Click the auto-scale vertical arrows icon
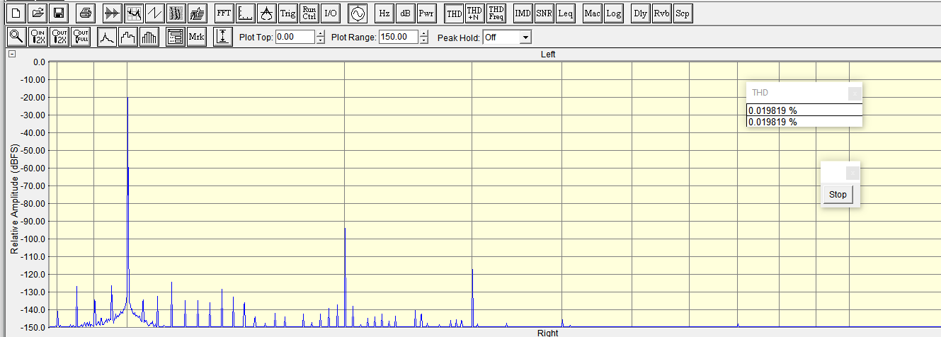Viewport: 941px width, 337px height. (x=224, y=38)
